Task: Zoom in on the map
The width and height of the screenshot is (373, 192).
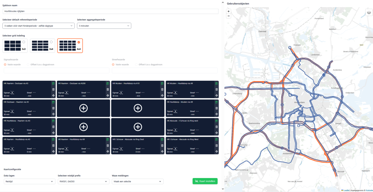Action: pos(228,11)
